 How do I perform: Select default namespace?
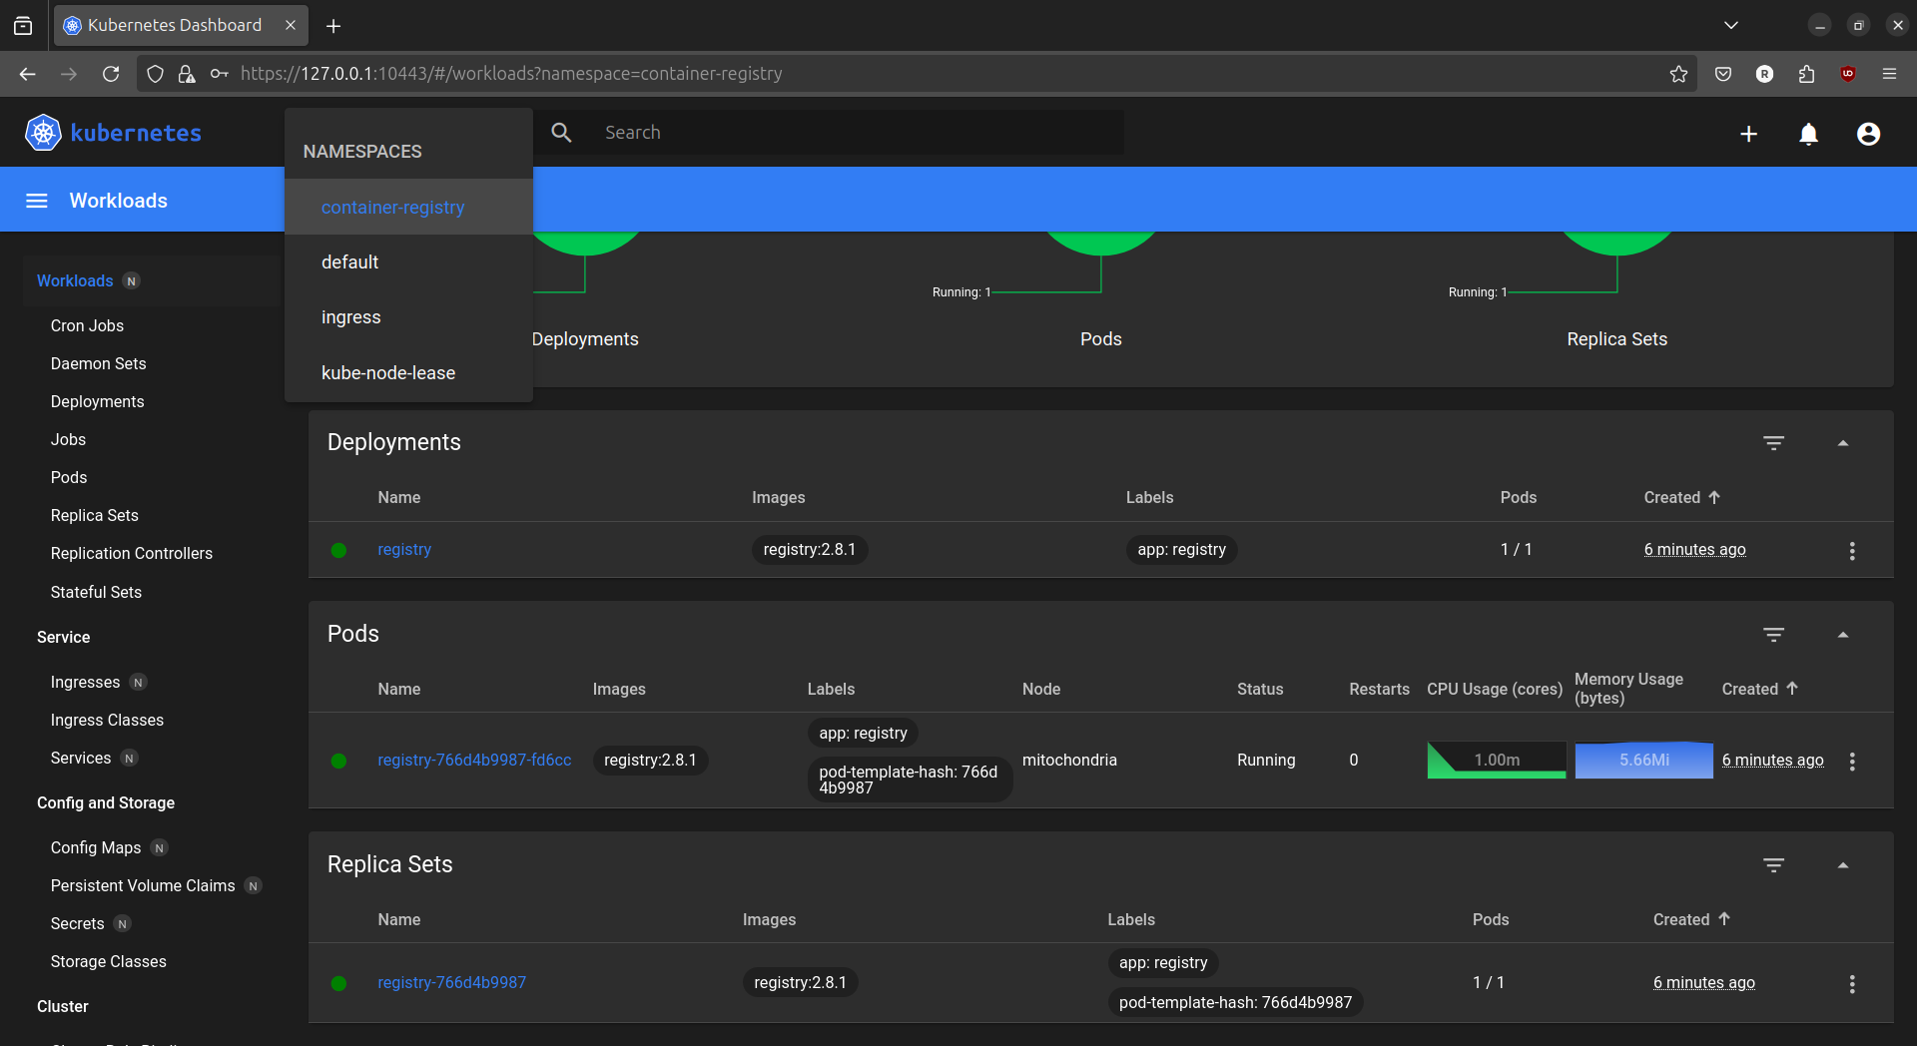[408, 262]
